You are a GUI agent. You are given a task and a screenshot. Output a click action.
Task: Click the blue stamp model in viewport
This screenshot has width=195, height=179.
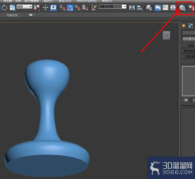[47, 118]
